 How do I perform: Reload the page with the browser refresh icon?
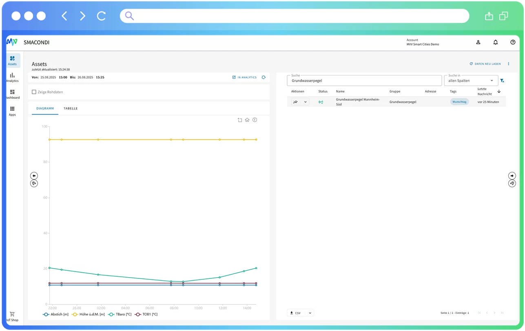(x=101, y=16)
